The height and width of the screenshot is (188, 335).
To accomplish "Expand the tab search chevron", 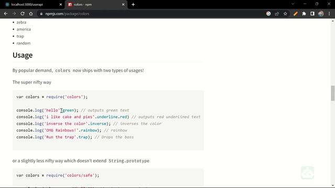I will [x=293, y=4].
